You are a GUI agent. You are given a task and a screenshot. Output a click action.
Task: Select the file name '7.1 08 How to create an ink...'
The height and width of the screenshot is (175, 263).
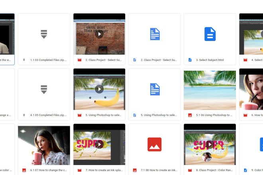point(159,170)
